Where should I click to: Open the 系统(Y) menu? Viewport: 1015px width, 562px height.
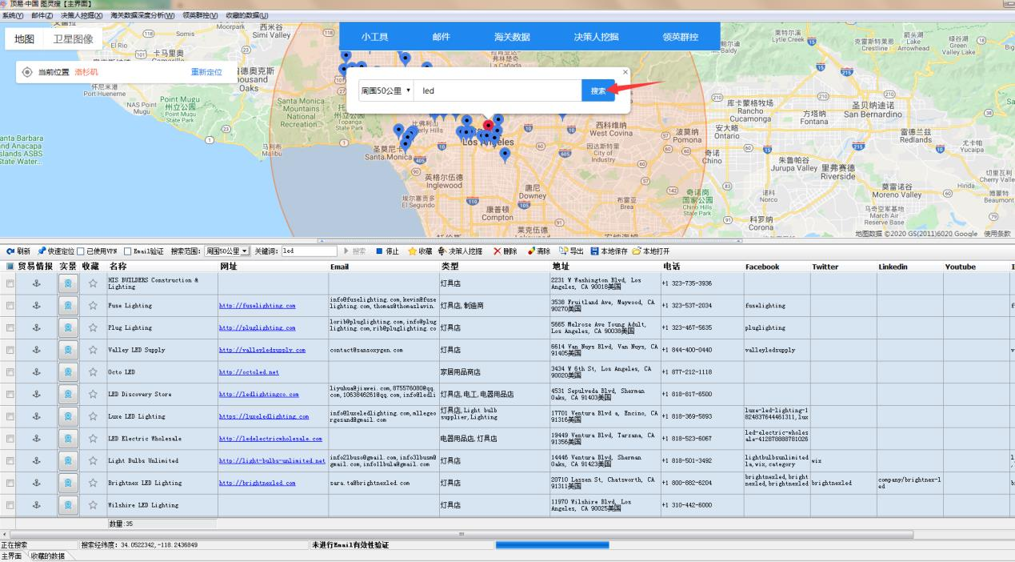click(x=12, y=15)
